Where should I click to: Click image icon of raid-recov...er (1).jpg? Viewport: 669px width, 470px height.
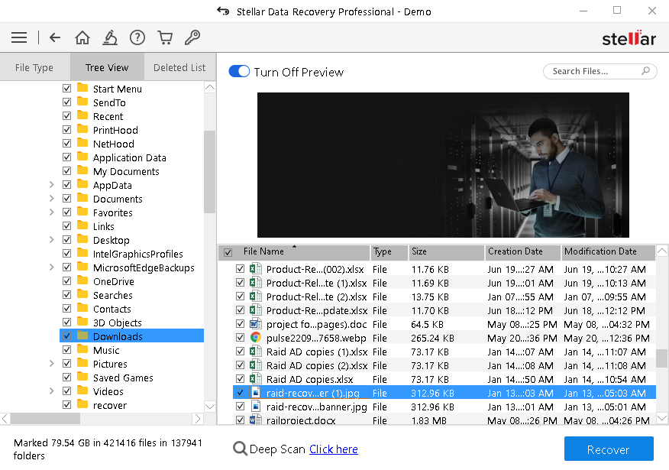tap(256, 393)
